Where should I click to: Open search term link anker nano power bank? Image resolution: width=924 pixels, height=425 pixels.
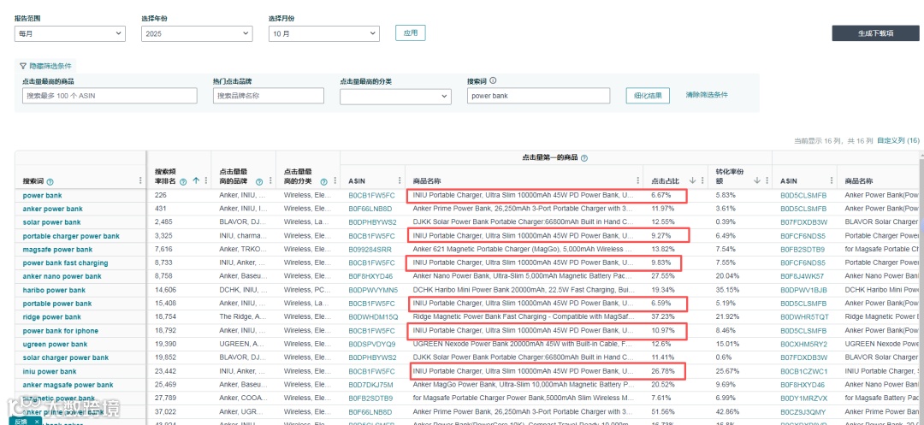62,277
